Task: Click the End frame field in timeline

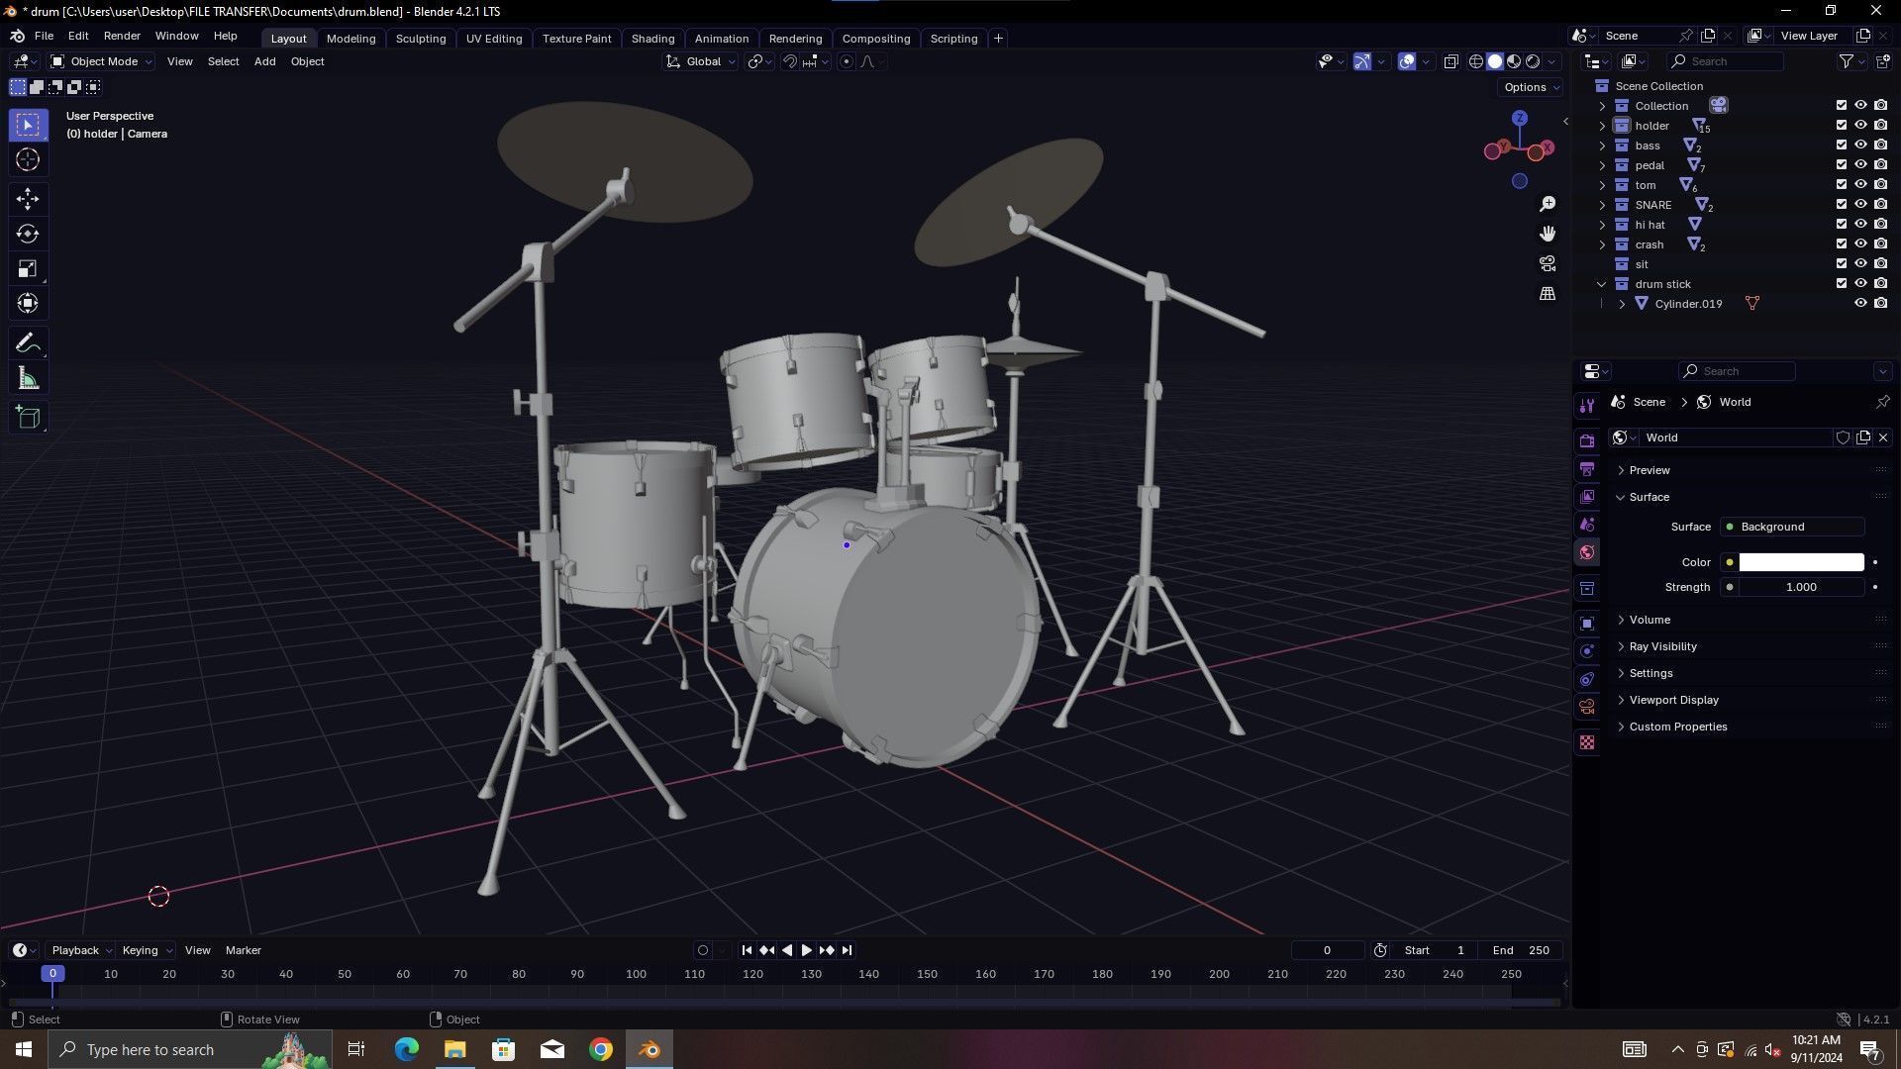Action: pyautogui.click(x=1521, y=950)
